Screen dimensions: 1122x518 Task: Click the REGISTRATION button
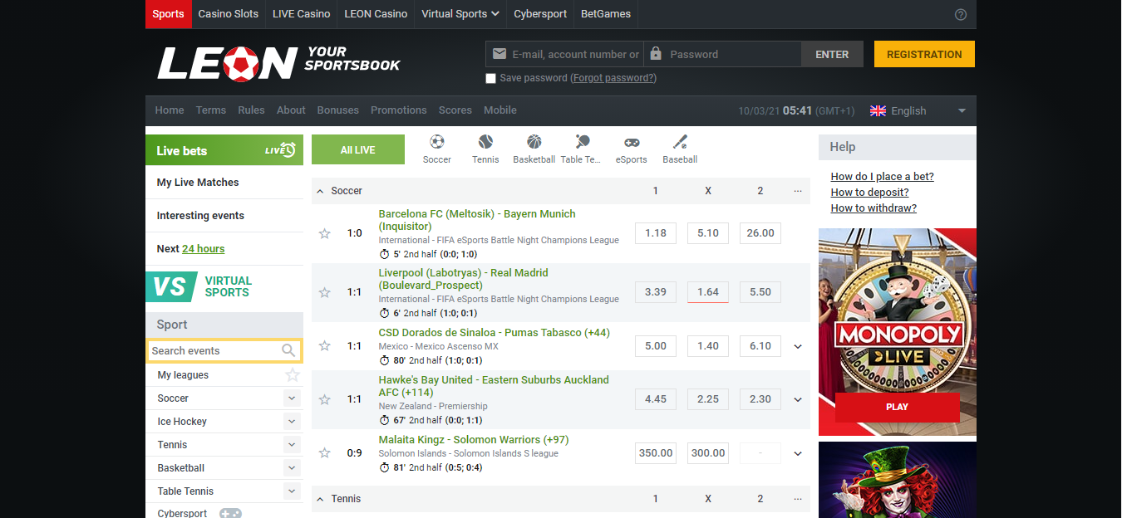point(924,54)
